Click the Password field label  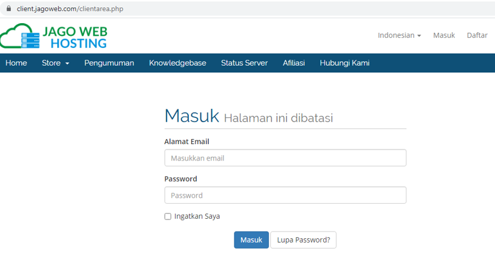click(x=180, y=179)
